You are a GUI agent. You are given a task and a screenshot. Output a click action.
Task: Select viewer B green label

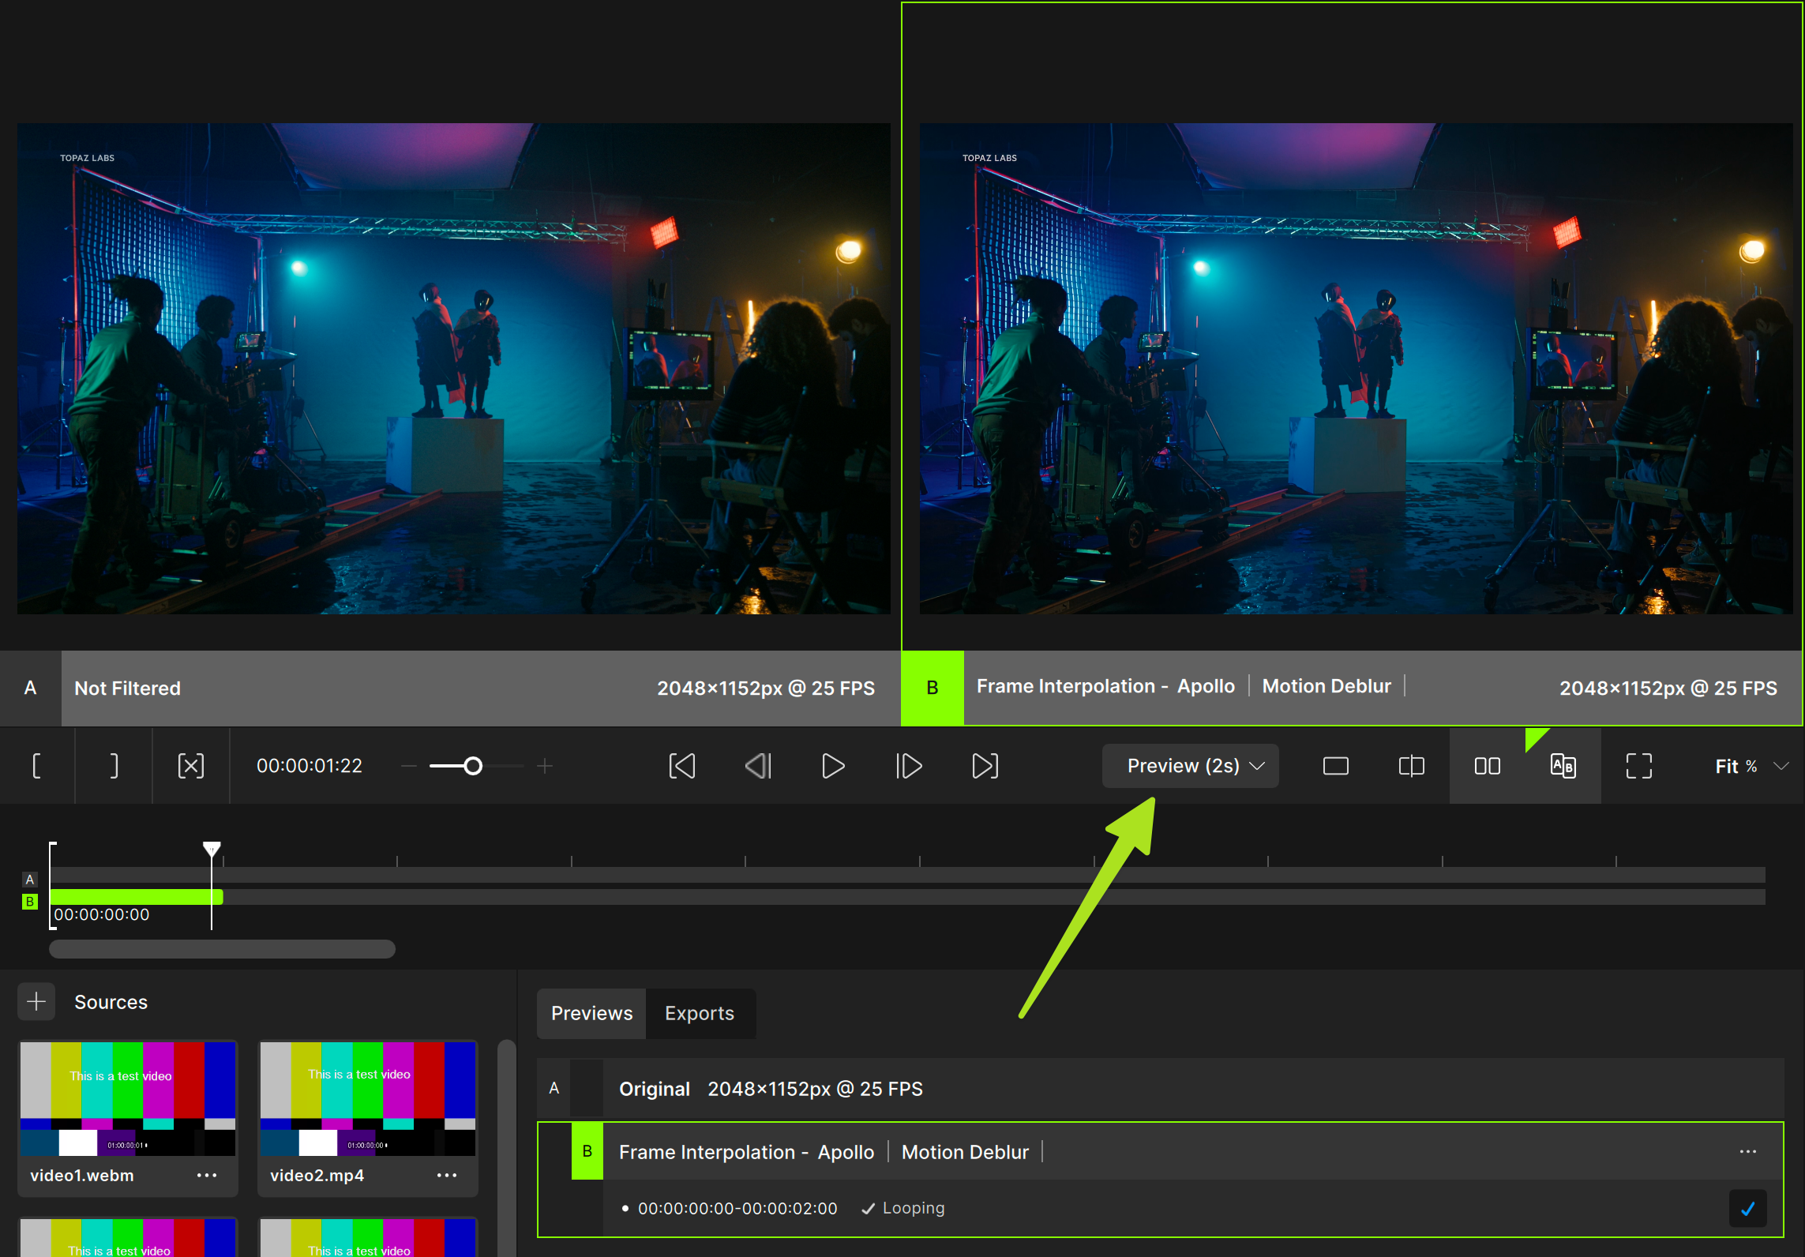point(933,688)
